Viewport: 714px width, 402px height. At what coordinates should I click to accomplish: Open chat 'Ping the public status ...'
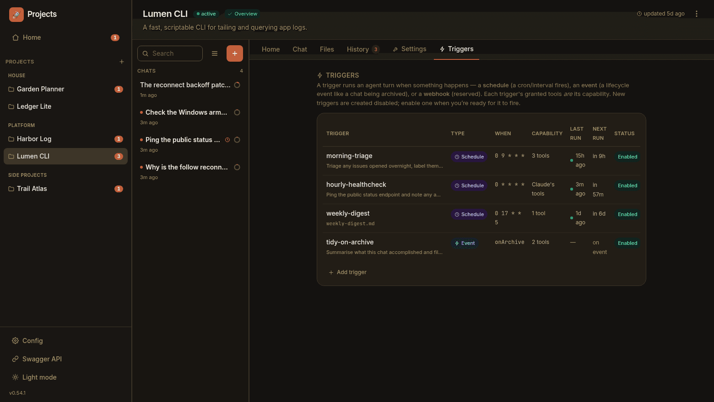[x=190, y=144]
